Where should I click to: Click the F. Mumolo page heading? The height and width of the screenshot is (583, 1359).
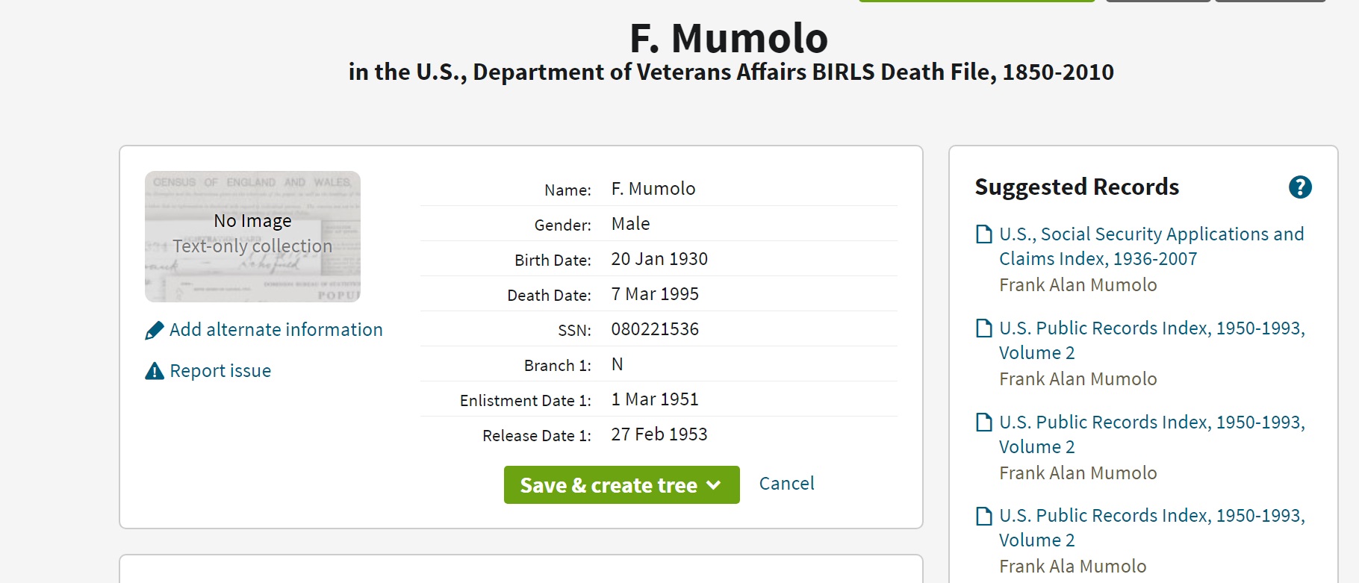click(x=729, y=38)
